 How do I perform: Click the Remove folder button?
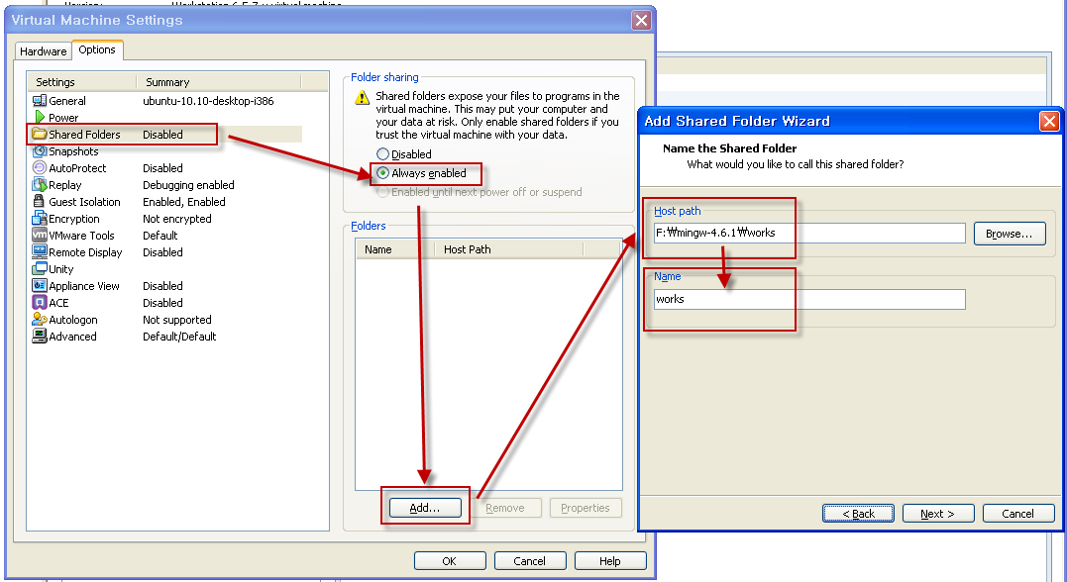[x=505, y=508]
